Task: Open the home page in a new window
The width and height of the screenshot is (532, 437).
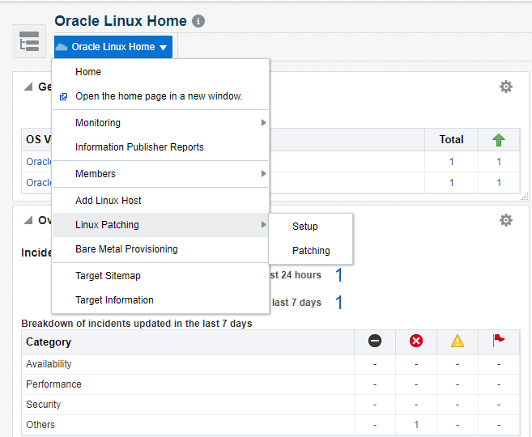Action: (x=159, y=96)
